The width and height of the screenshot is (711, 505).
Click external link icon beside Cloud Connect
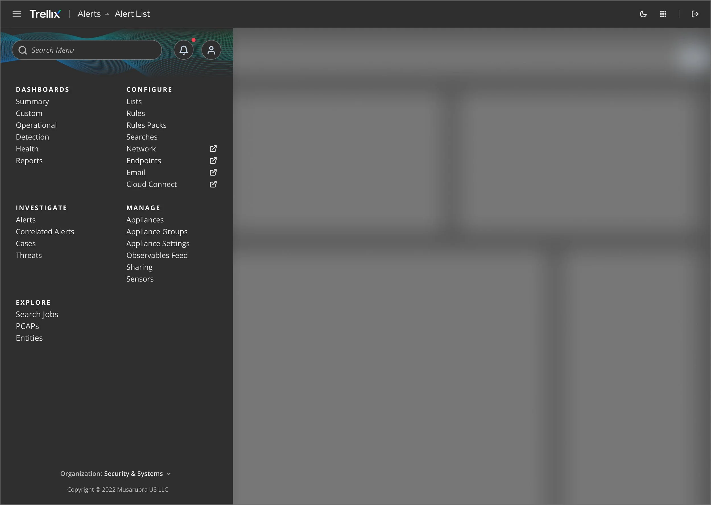click(213, 184)
